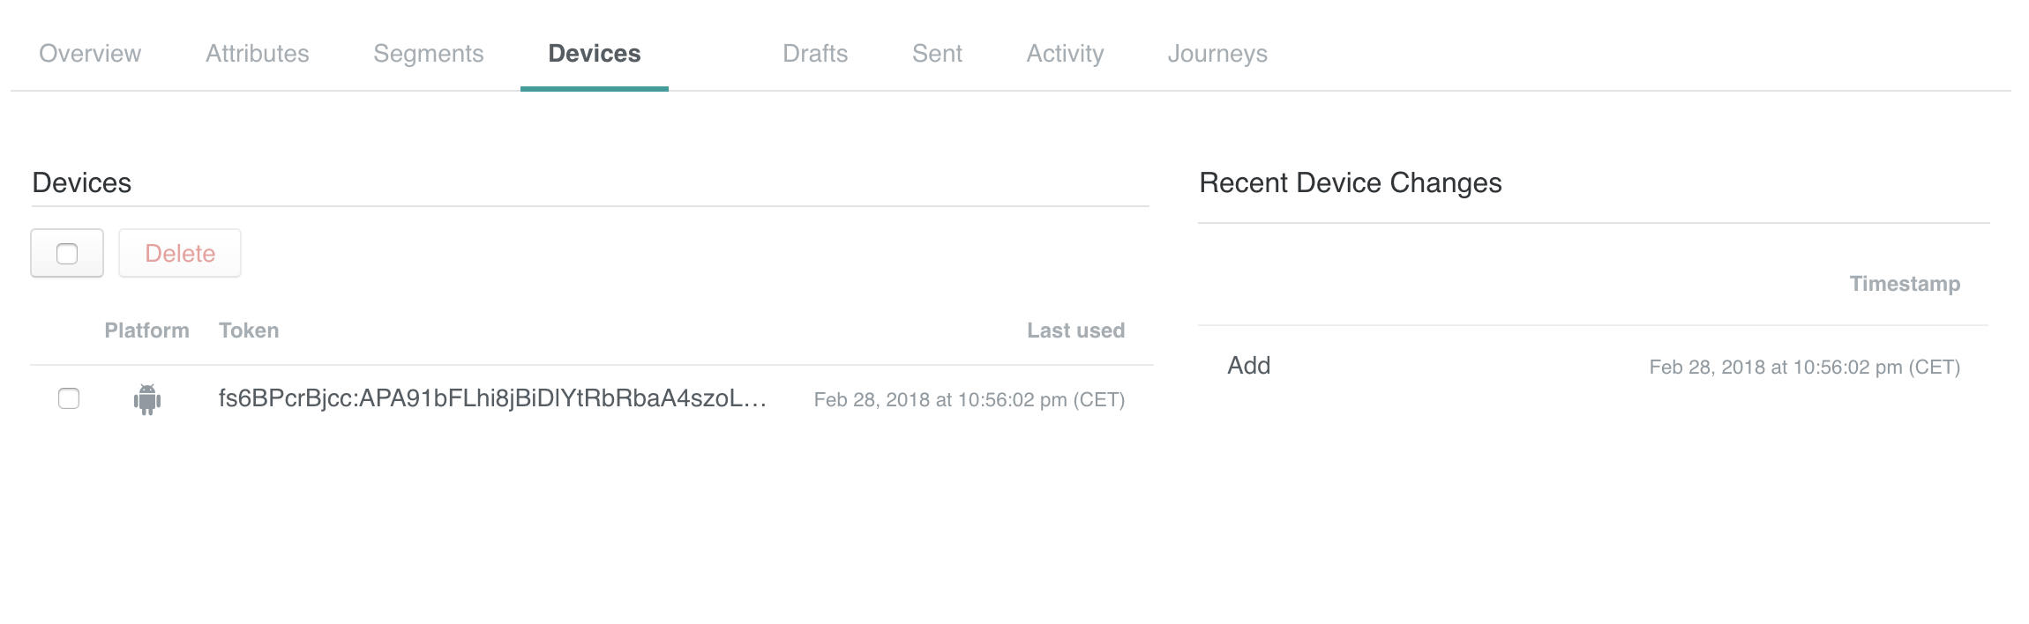
Task: Click the Token column header
Action: (249, 331)
